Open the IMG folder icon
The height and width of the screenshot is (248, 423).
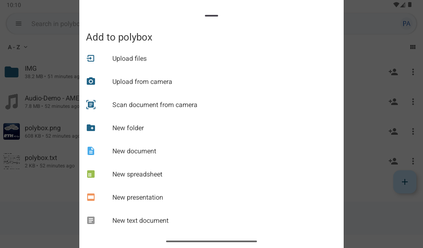pyautogui.click(x=11, y=72)
